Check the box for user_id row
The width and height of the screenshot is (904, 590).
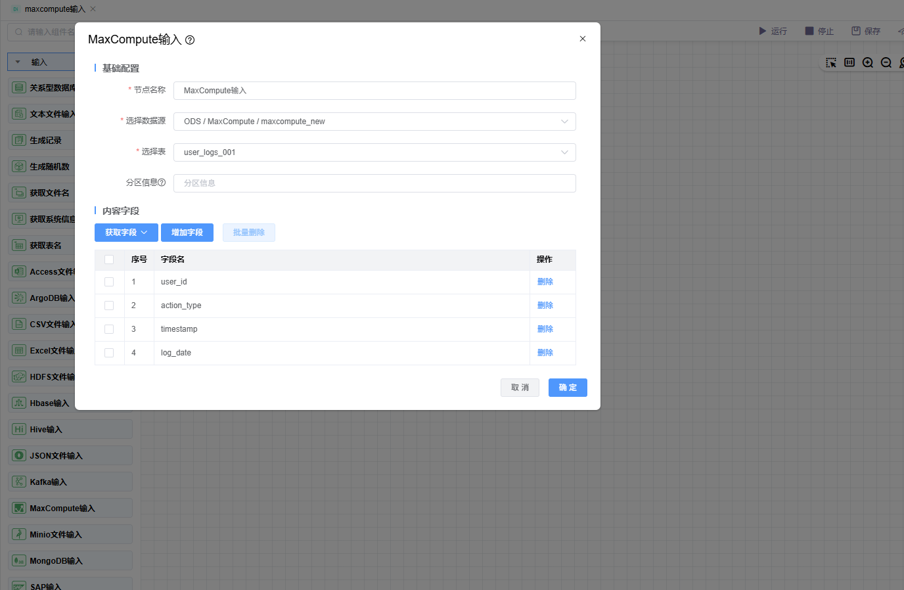click(x=109, y=282)
